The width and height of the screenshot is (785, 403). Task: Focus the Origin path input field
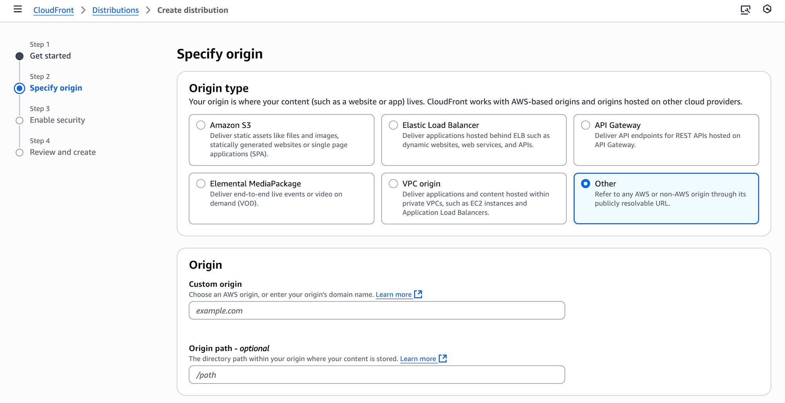377,375
